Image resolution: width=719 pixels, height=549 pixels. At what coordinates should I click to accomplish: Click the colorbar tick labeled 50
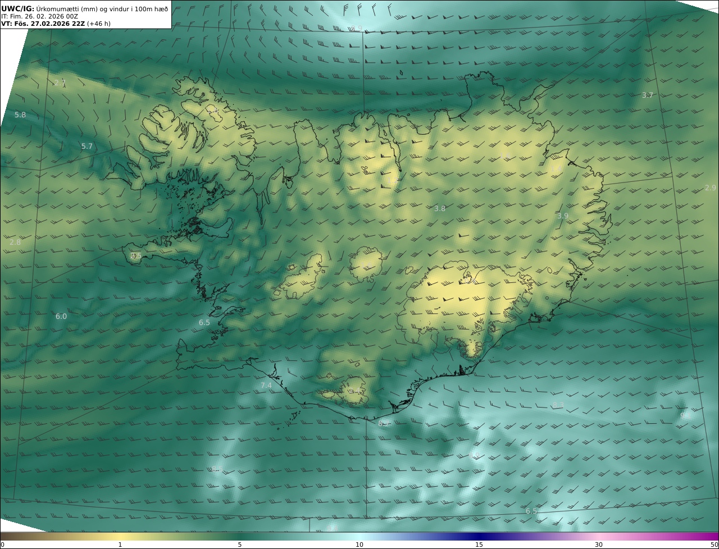pyautogui.click(x=715, y=545)
